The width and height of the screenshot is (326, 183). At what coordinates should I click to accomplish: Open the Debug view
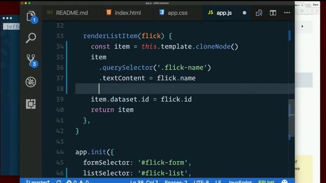point(31,82)
